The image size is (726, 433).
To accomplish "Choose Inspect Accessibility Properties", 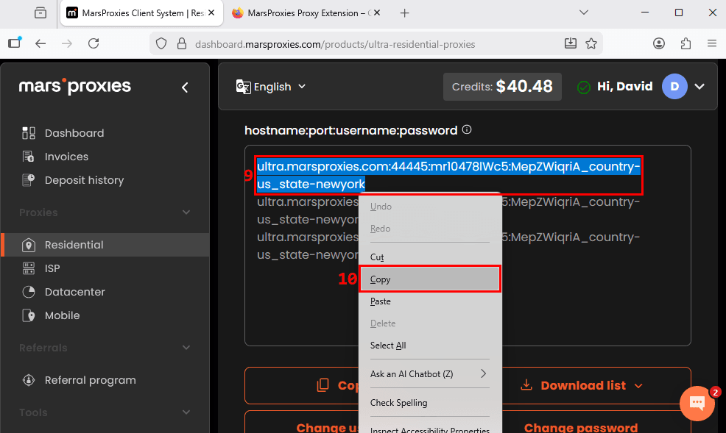I will pos(430,429).
